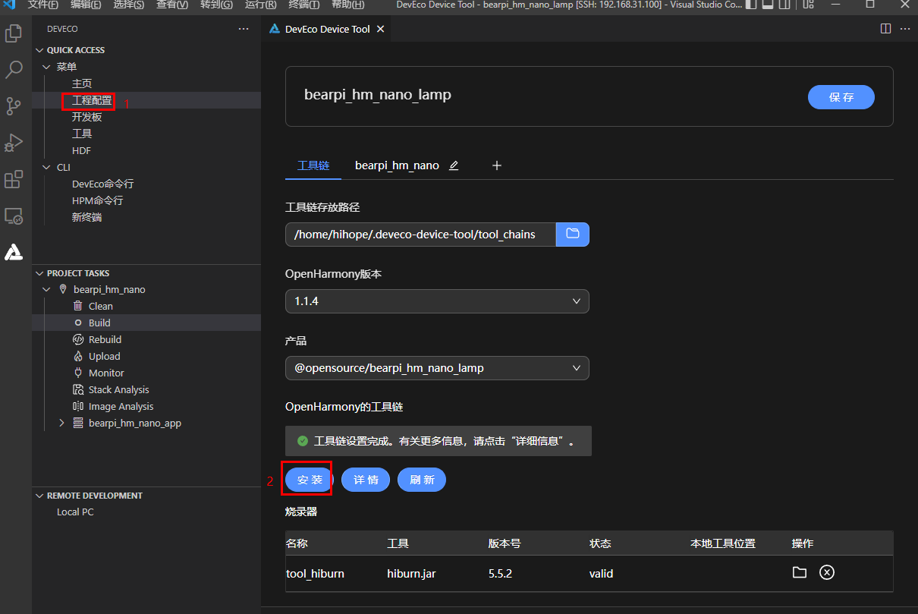This screenshot has height=614, width=918.
Task: Open 工程配置 in quick access
Action: click(92, 100)
